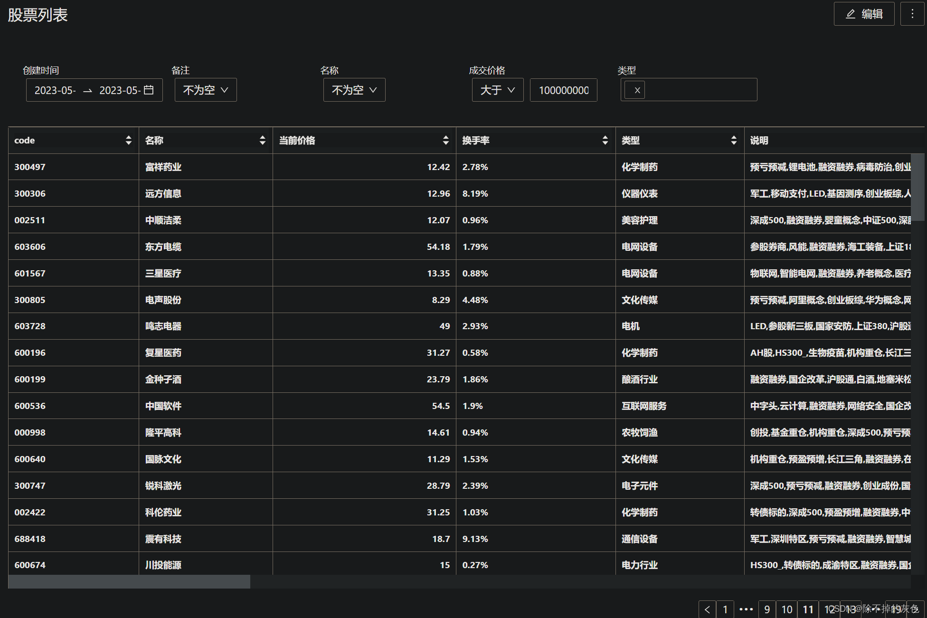This screenshot has width=927, height=618.
Task: Click the 成交价格 value input field
Action: coord(563,90)
